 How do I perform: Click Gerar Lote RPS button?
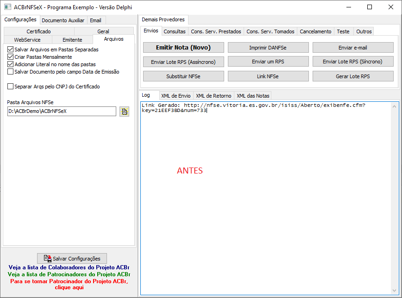click(x=353, y=76)
